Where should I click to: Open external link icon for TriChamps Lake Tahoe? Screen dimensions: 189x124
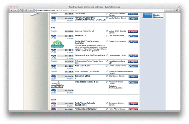(107, 61)
